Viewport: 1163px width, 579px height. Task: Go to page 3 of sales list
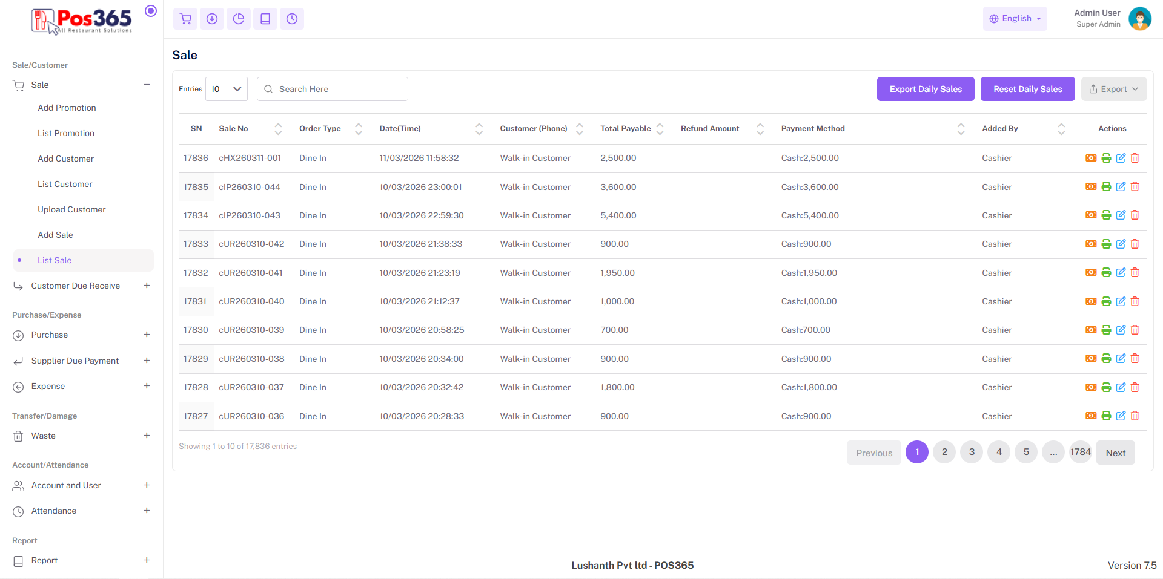pos(972,452)
